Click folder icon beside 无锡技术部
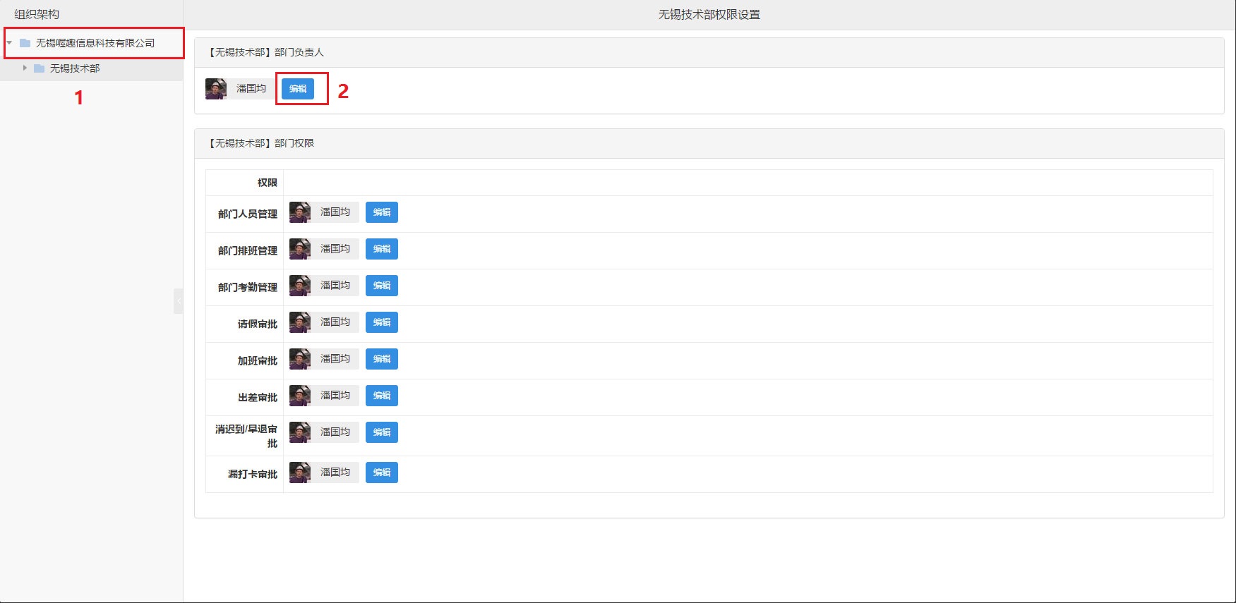 (40, 68)
